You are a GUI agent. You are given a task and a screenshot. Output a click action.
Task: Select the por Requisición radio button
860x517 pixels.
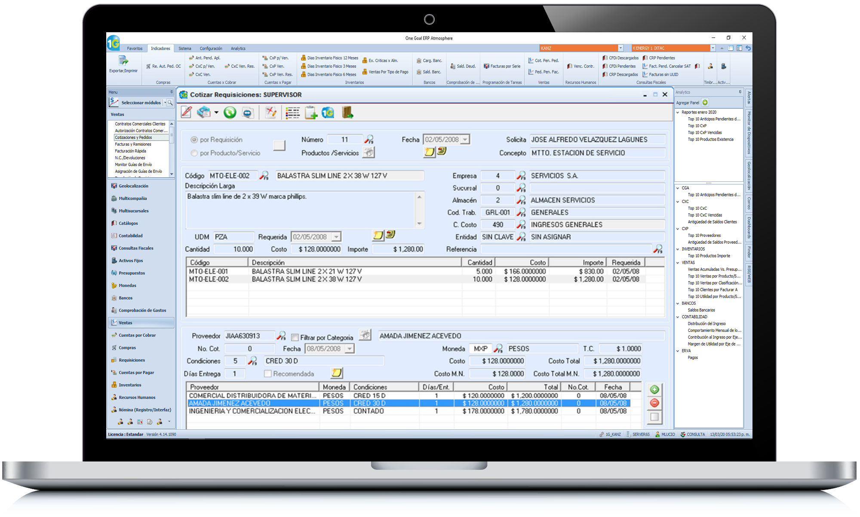194,140
